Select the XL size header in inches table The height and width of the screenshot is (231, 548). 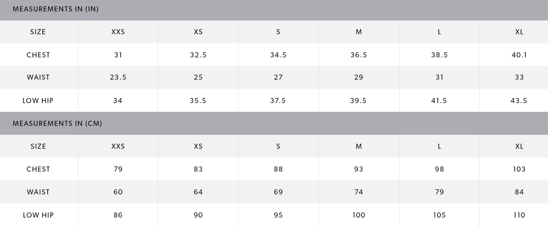pyautogui.click(x=519, y=32)
